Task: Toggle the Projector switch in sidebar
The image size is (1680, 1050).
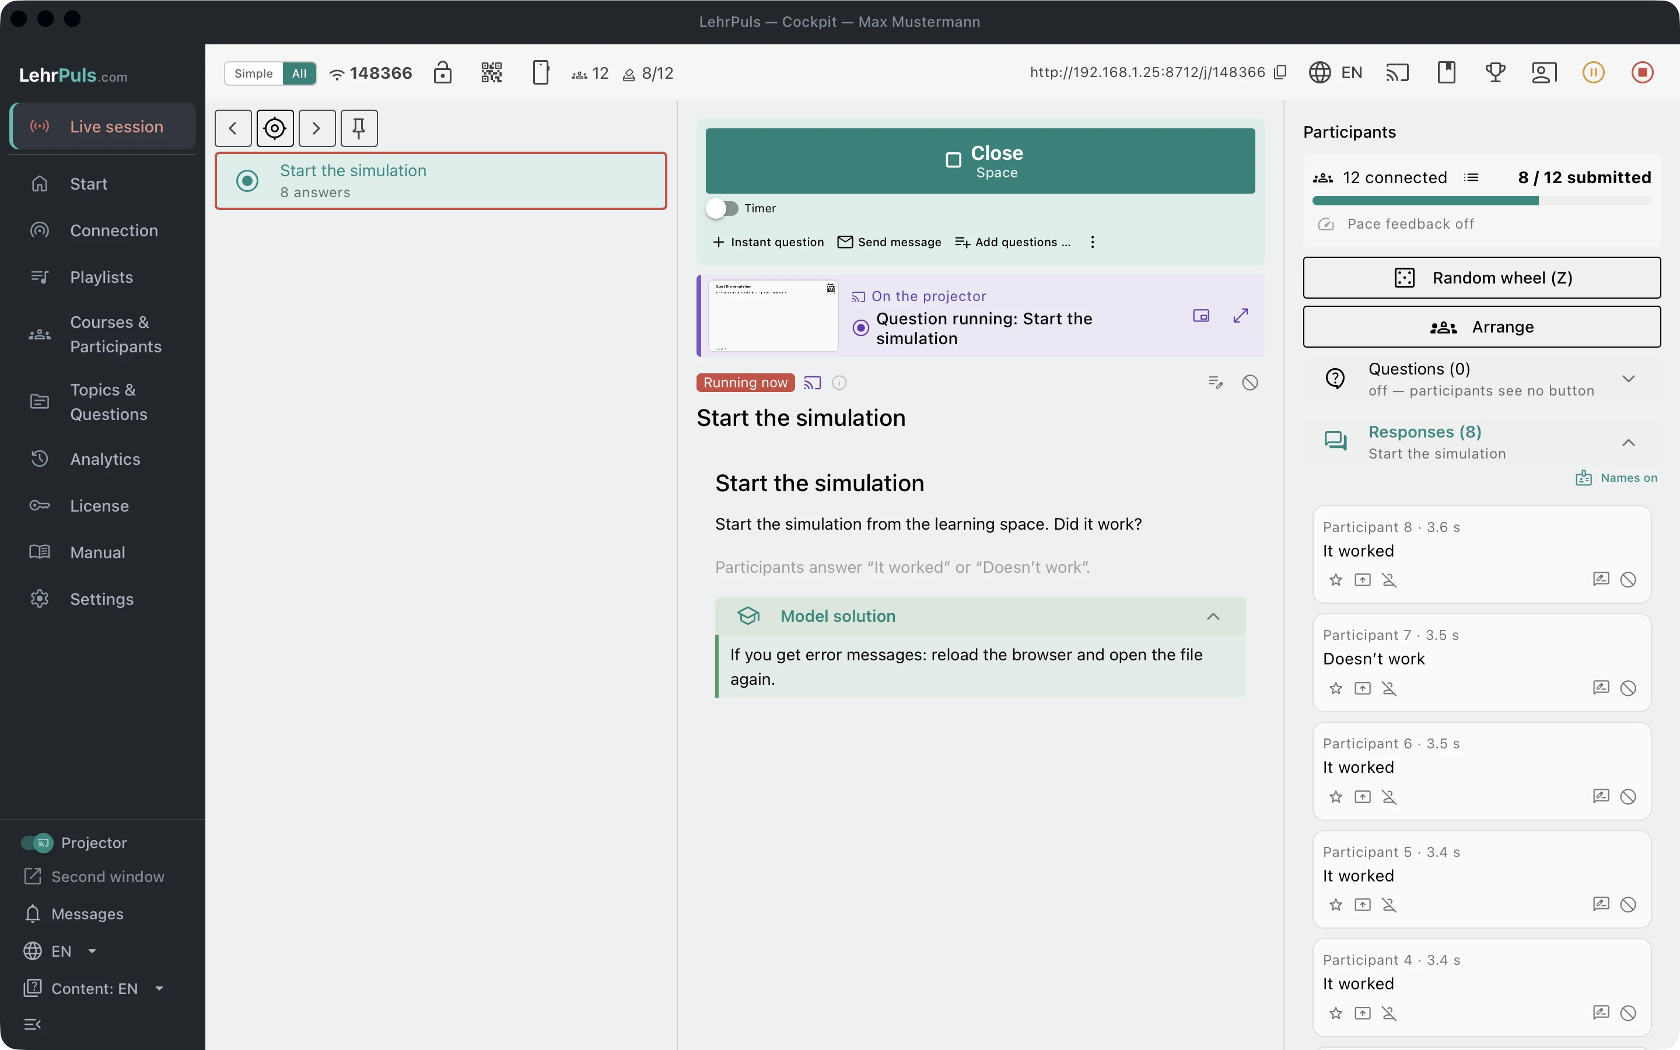Action: click(x=37, y=842)
